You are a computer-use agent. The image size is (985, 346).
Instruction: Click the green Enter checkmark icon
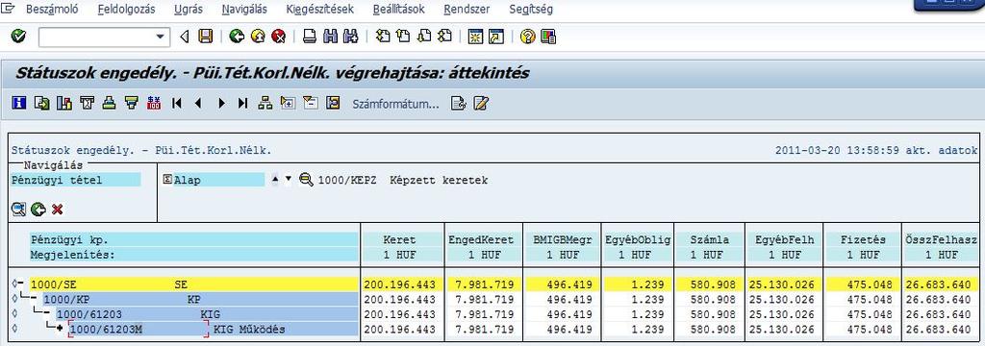19,37
